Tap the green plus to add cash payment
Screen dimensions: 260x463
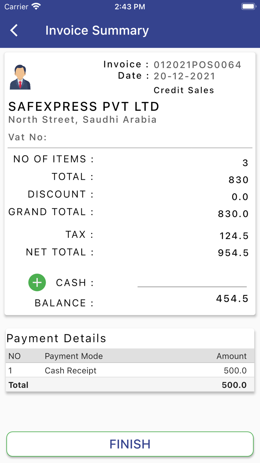[37, 282]
